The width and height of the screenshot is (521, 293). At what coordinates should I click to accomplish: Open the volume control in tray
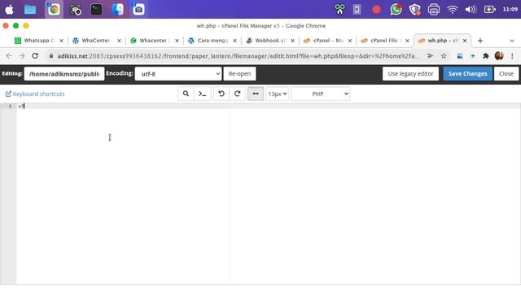471,9
